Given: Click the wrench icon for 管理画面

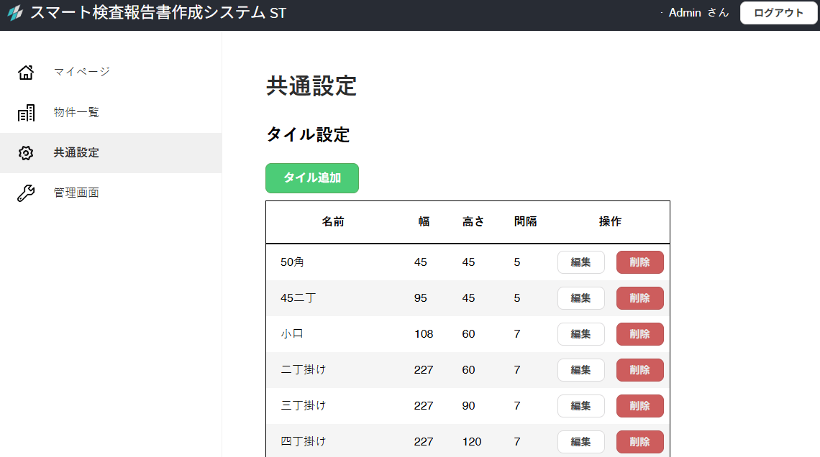Looking at the screenshot, I should pyautogui.click(x=26, y=193).
